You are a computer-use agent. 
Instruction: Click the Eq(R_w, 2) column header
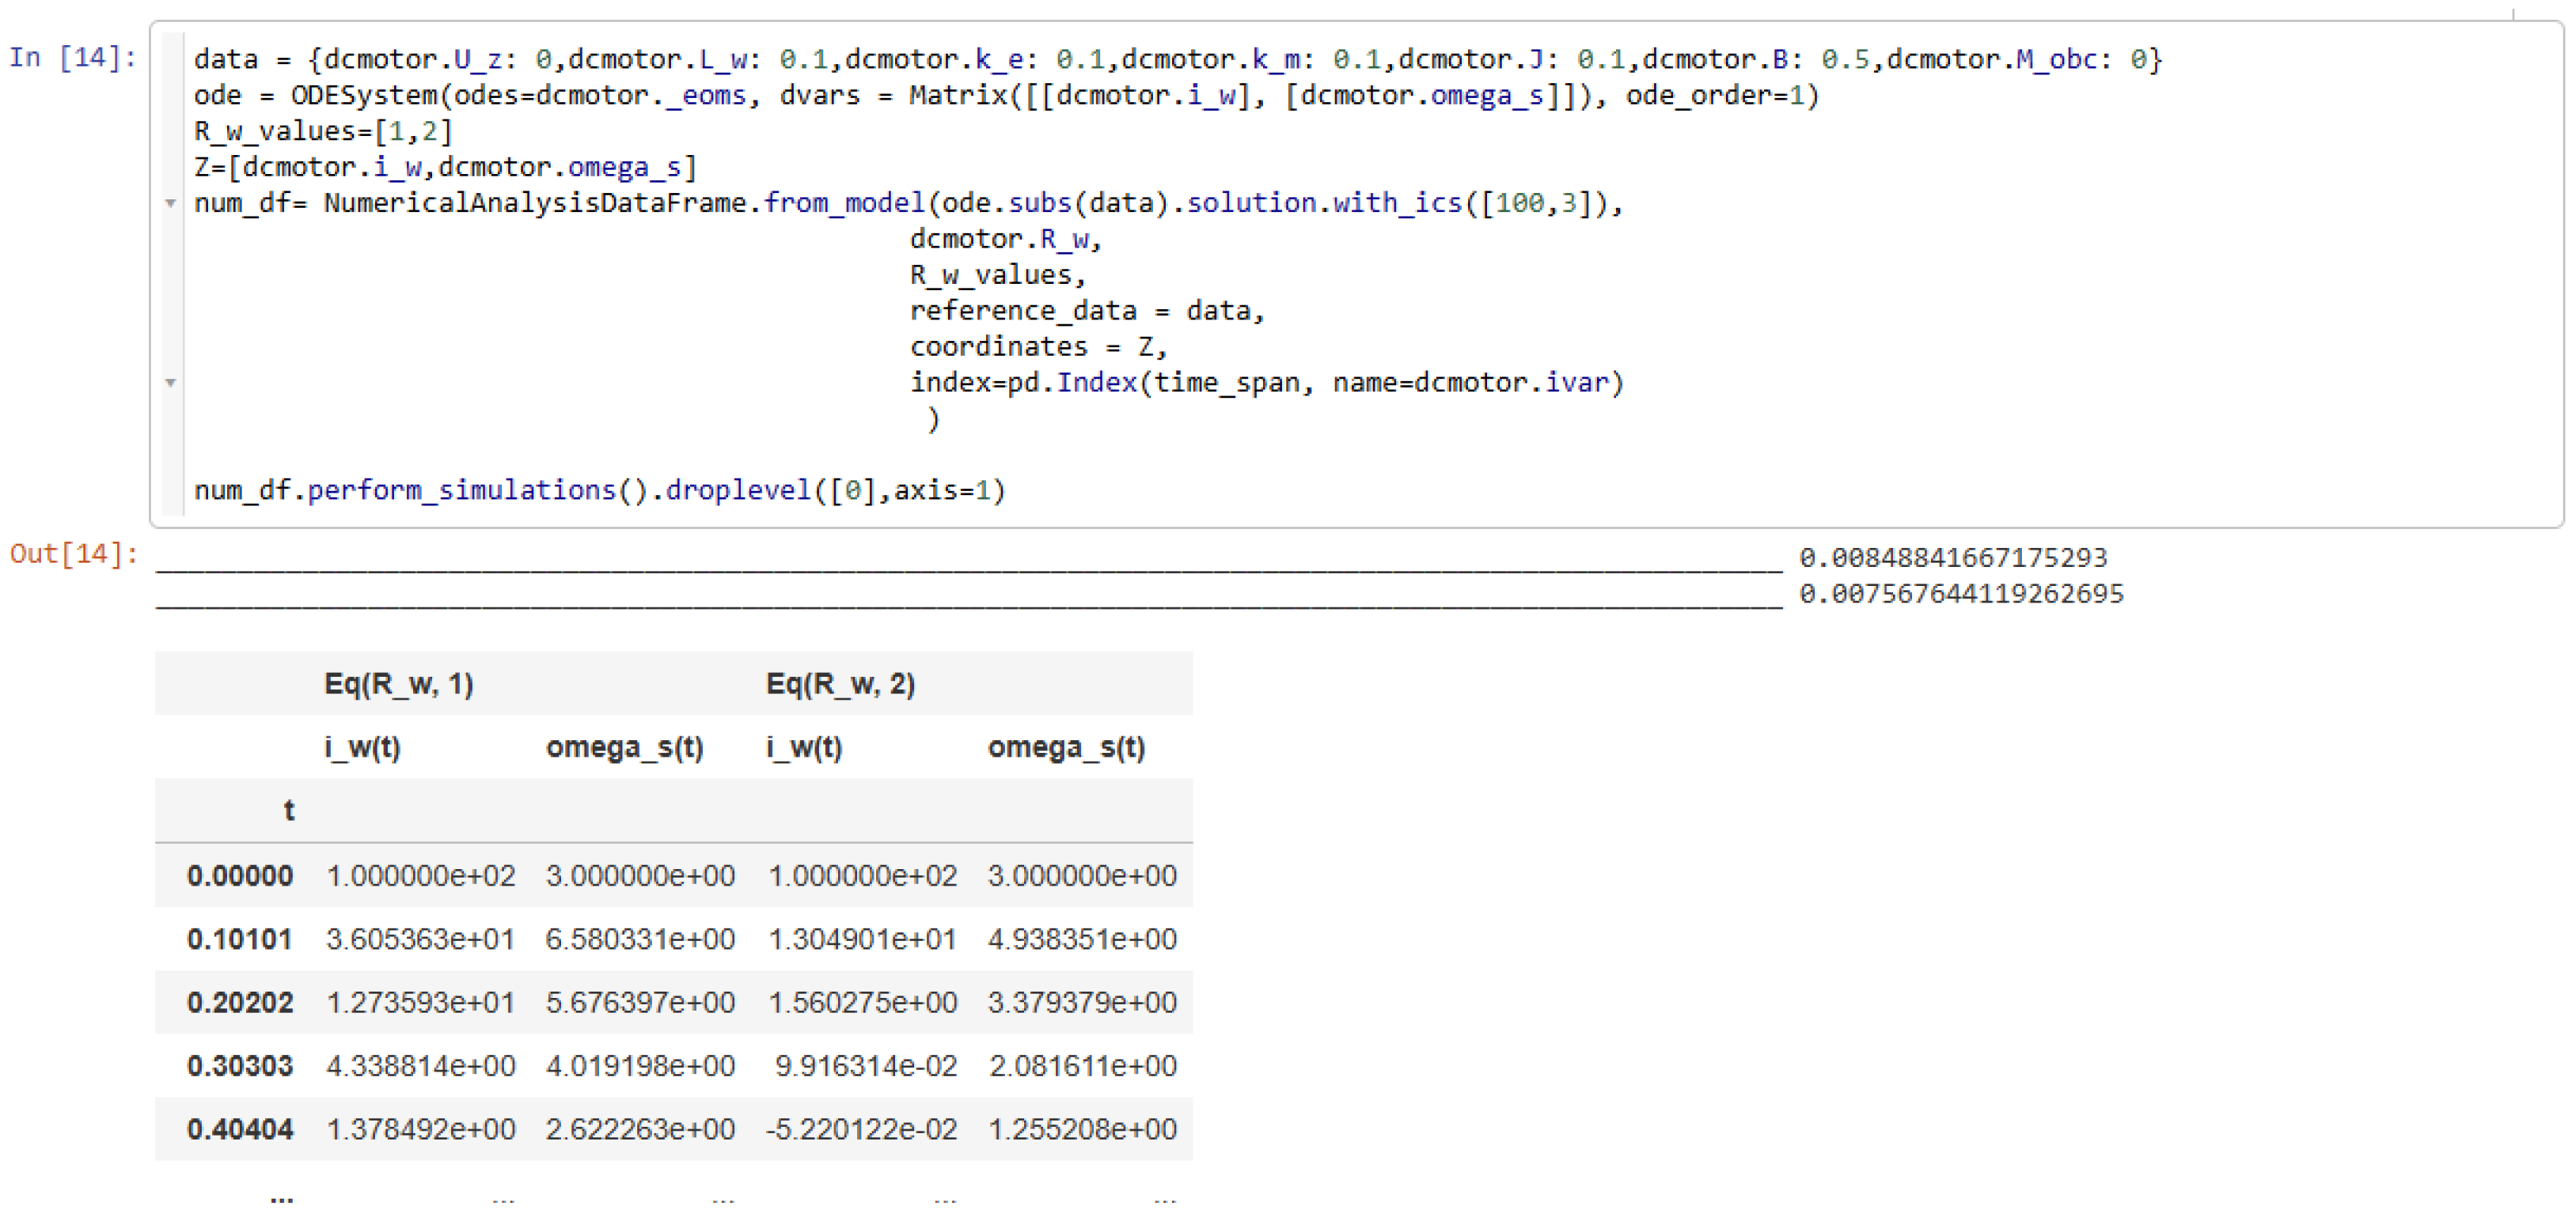tap(840, 685)
